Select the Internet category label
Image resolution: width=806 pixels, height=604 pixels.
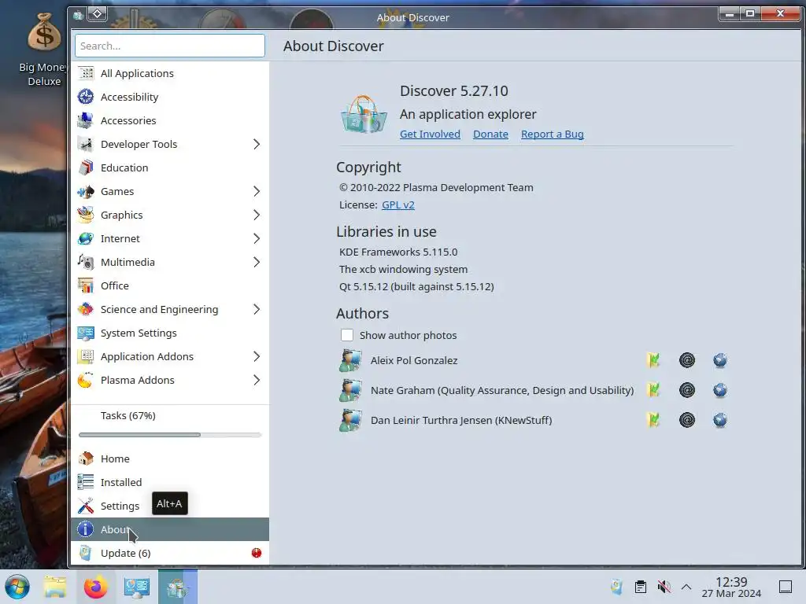point(120,239)
